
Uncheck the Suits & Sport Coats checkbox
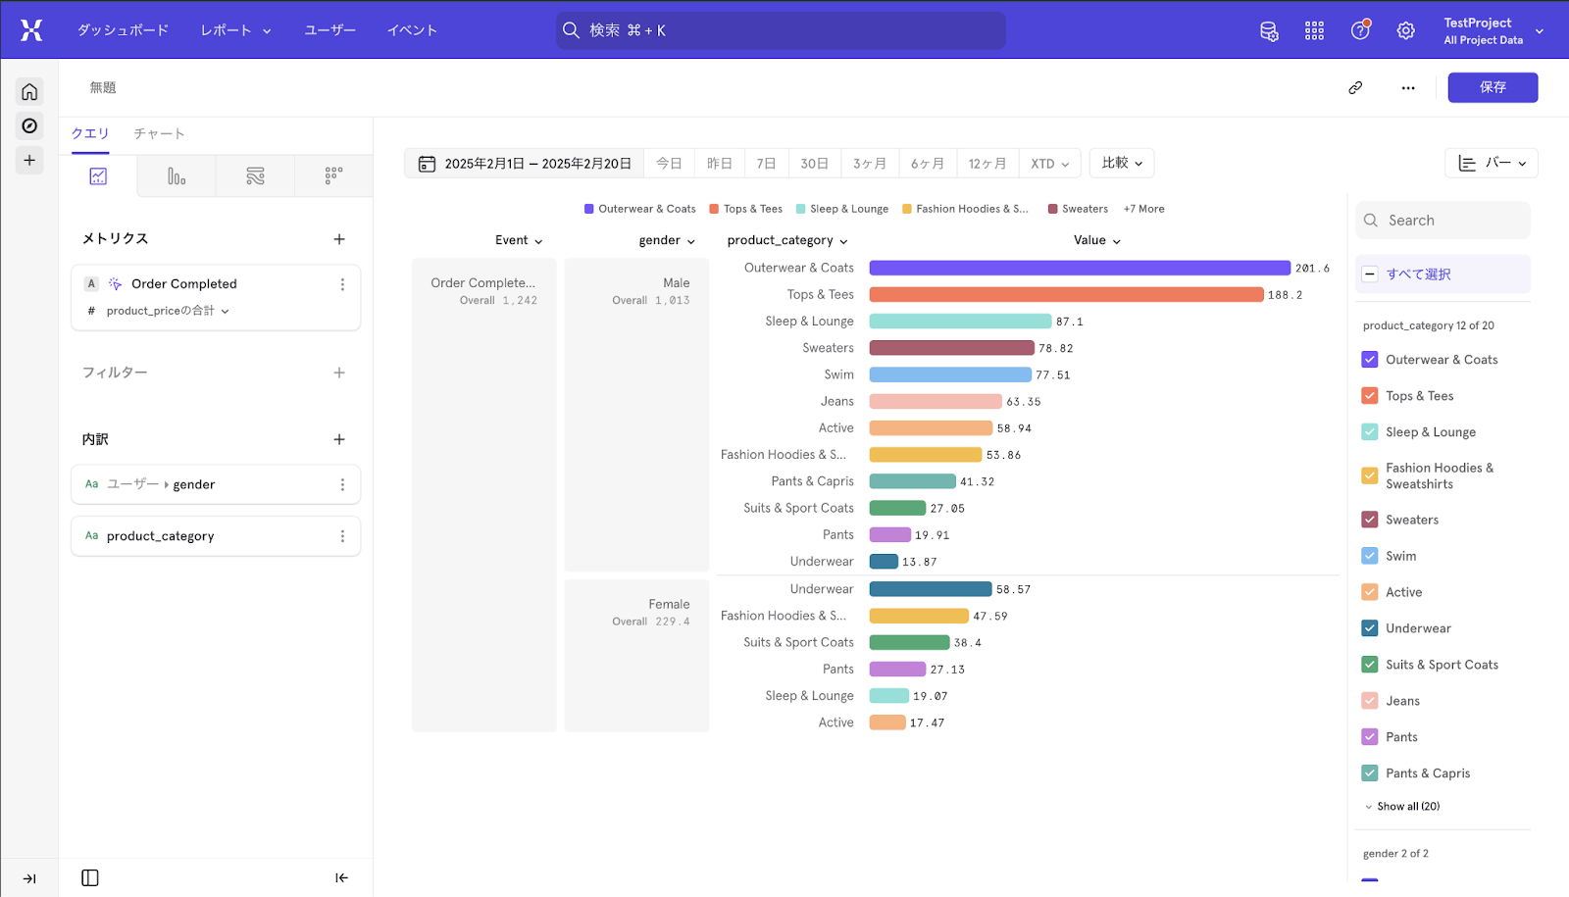[x=1370, y=665]
